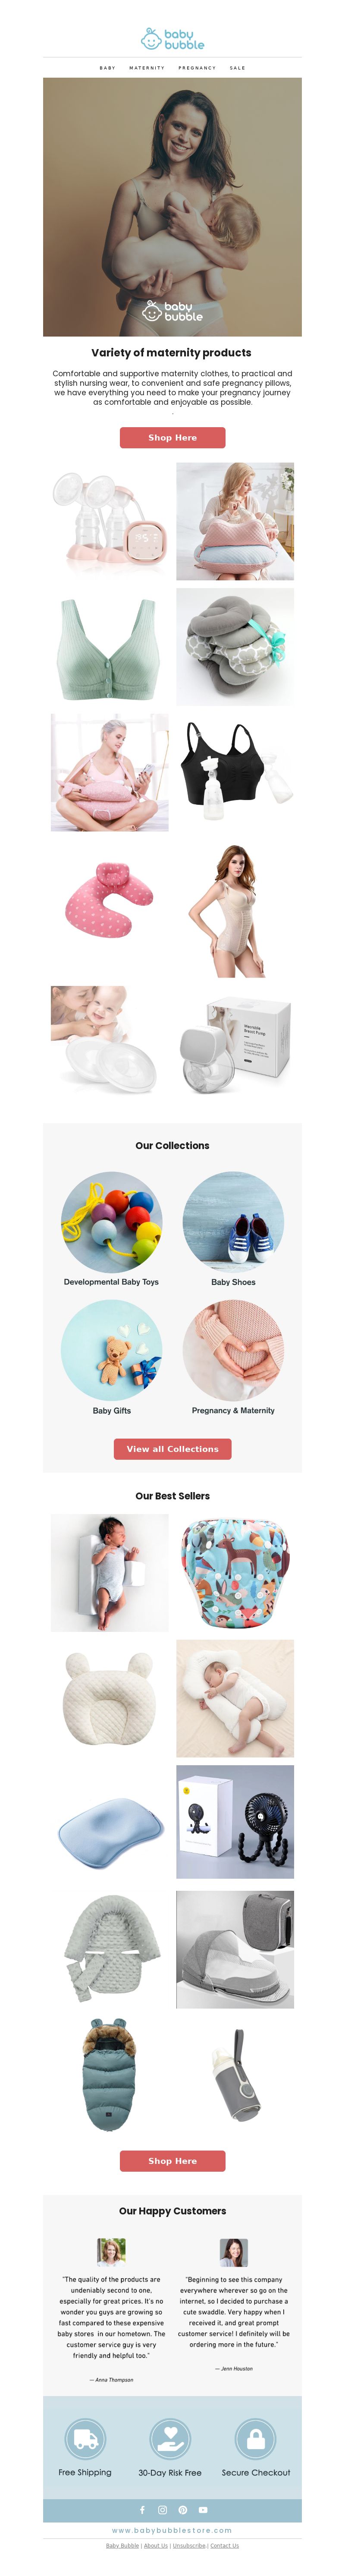Select the Baby Shoes collection image
This screenshot has height=2576, width=345.
click(233, 1222)
